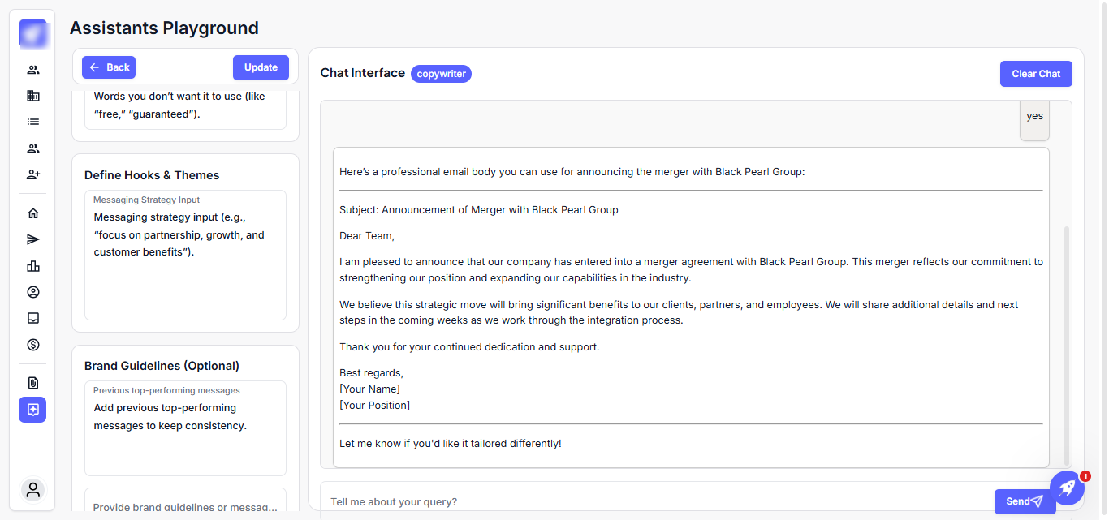Screen dimensions: 1109x520
Task: Open the bar chart analytics icon
Action: 33,266
